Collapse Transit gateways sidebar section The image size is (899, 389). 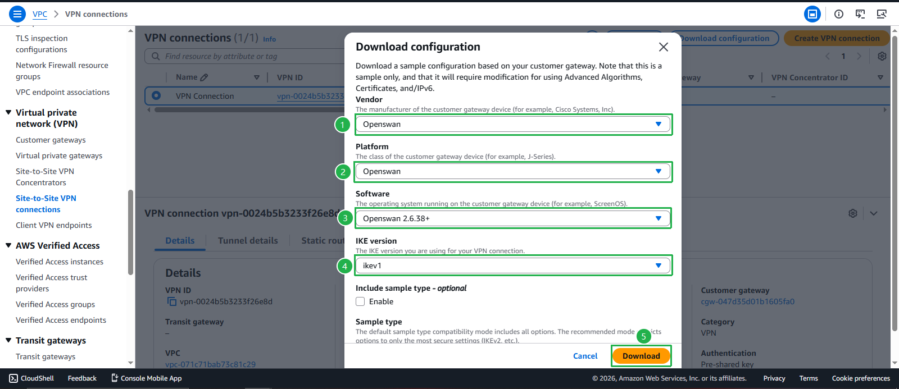[x=8, y=340]
